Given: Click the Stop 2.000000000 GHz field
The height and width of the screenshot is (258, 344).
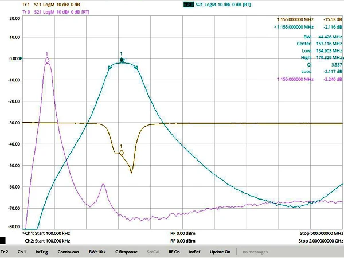Looking at the screenshot, I should pos(320,241).
